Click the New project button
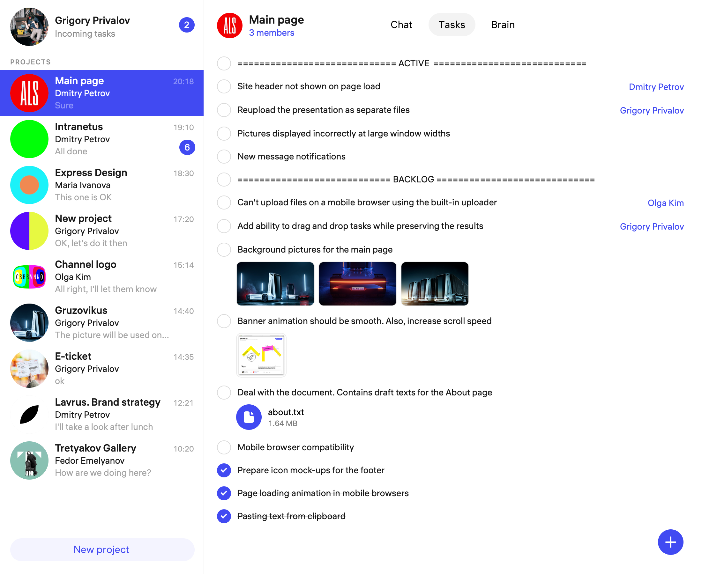The height and width of the screenshot is (574, 702). 102,549
